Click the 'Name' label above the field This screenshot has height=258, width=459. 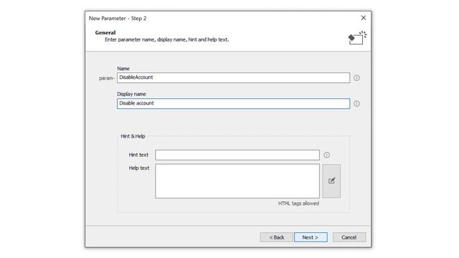(x=123, y=69)
